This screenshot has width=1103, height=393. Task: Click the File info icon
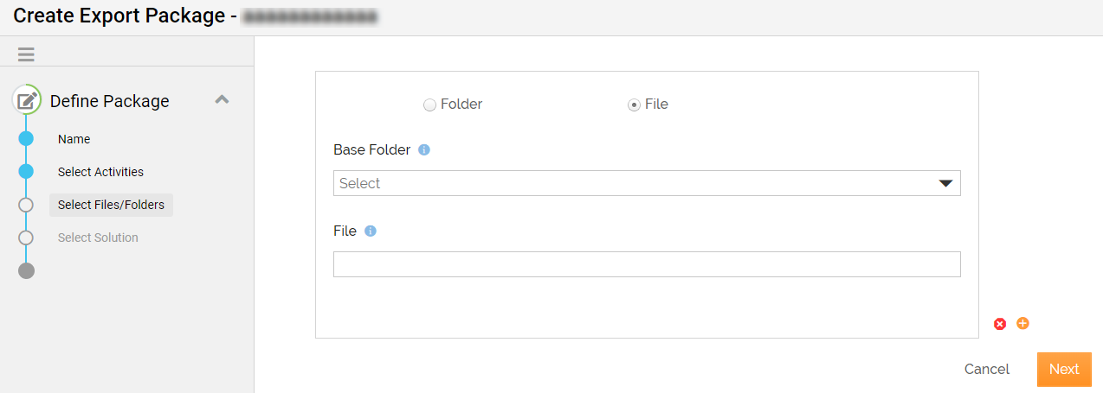(x=371, y=231)
